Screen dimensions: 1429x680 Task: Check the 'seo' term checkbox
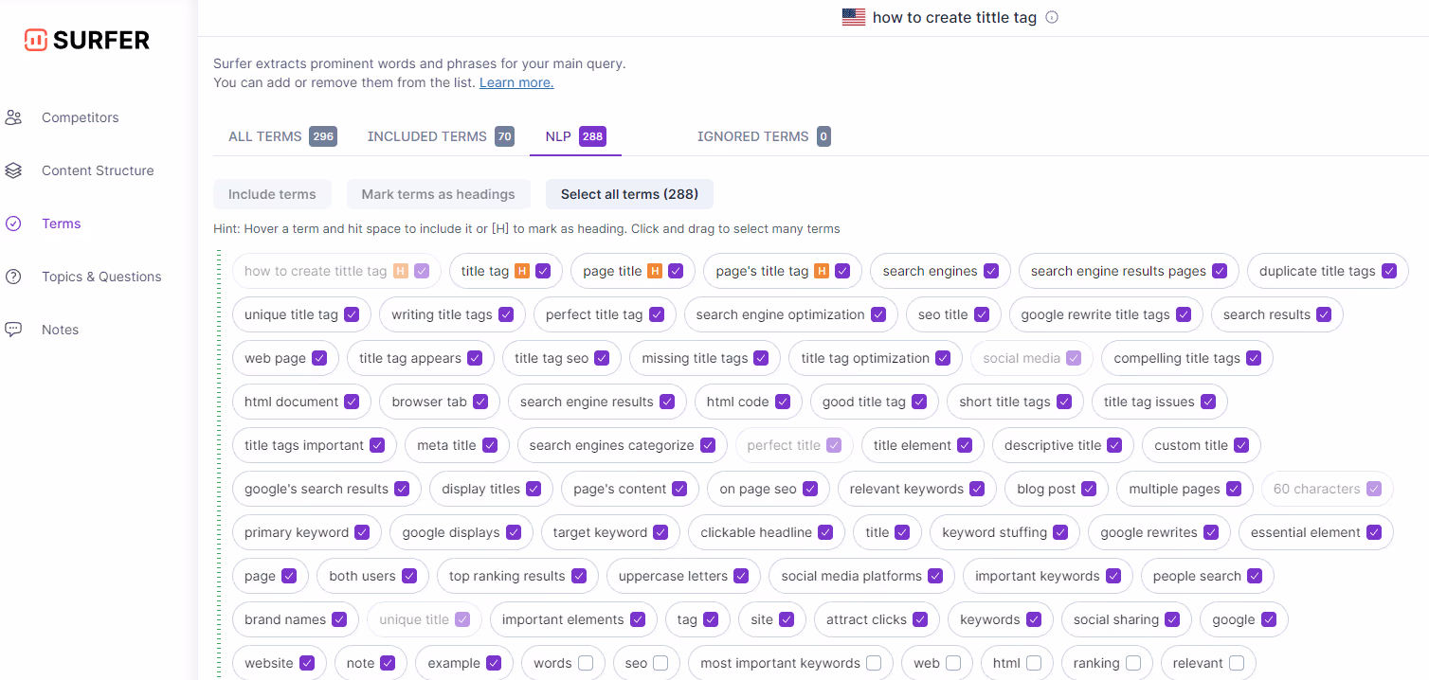tap(660, 663)
